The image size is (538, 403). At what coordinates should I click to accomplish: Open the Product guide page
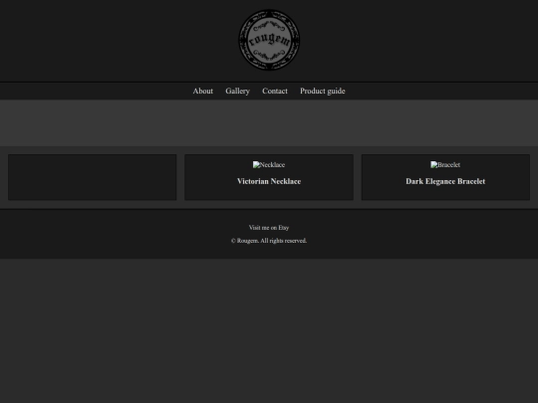[x=323, y=92]
